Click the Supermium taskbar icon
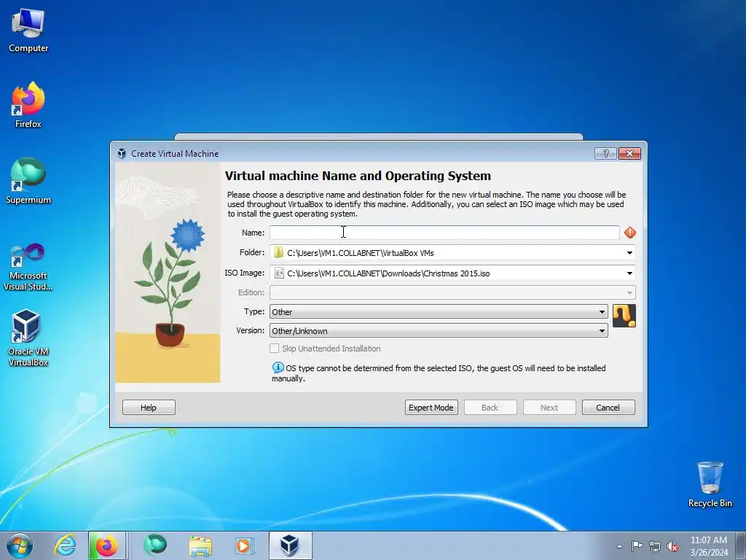This screenshot has width=746, height=560. [155, 545]
